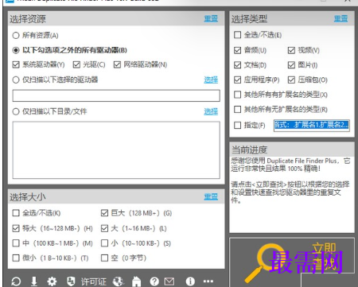Image resolution: width=358 pixels, height=287 pixels.
Task: Open the three-dots more menu
Action: pos(208,281)
